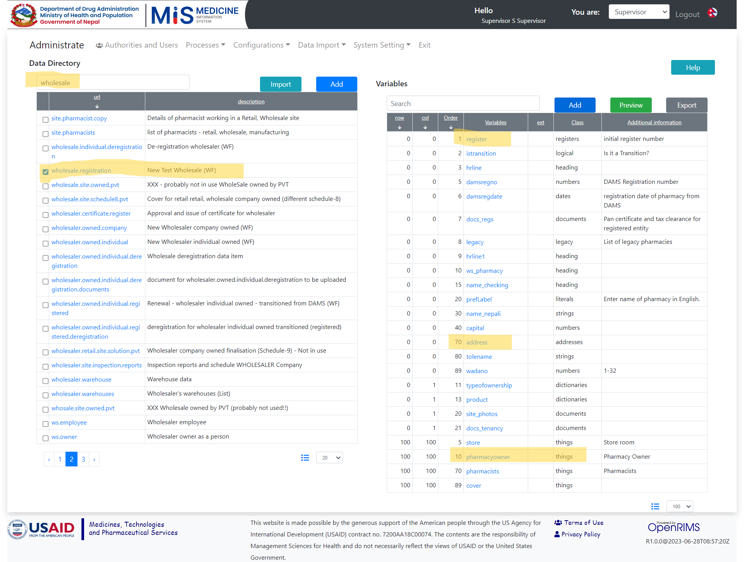Tick the wholesale.site.owned.pvt checkbox
Screen dimensions: 744x562
click(x=45, y=186)
